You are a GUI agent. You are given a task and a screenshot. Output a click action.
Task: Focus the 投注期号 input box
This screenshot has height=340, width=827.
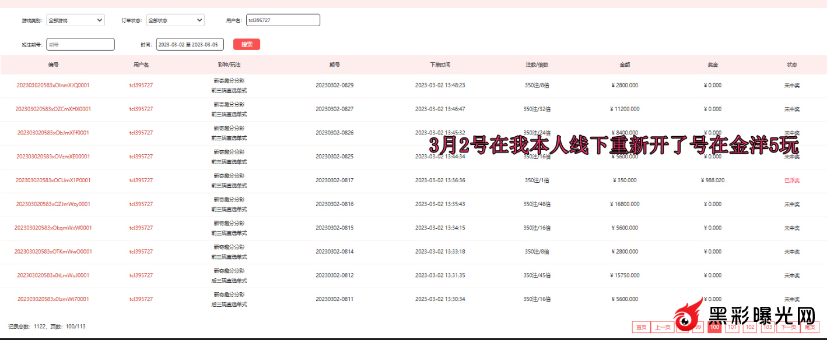pyautogui.click(x=80, y=44)
